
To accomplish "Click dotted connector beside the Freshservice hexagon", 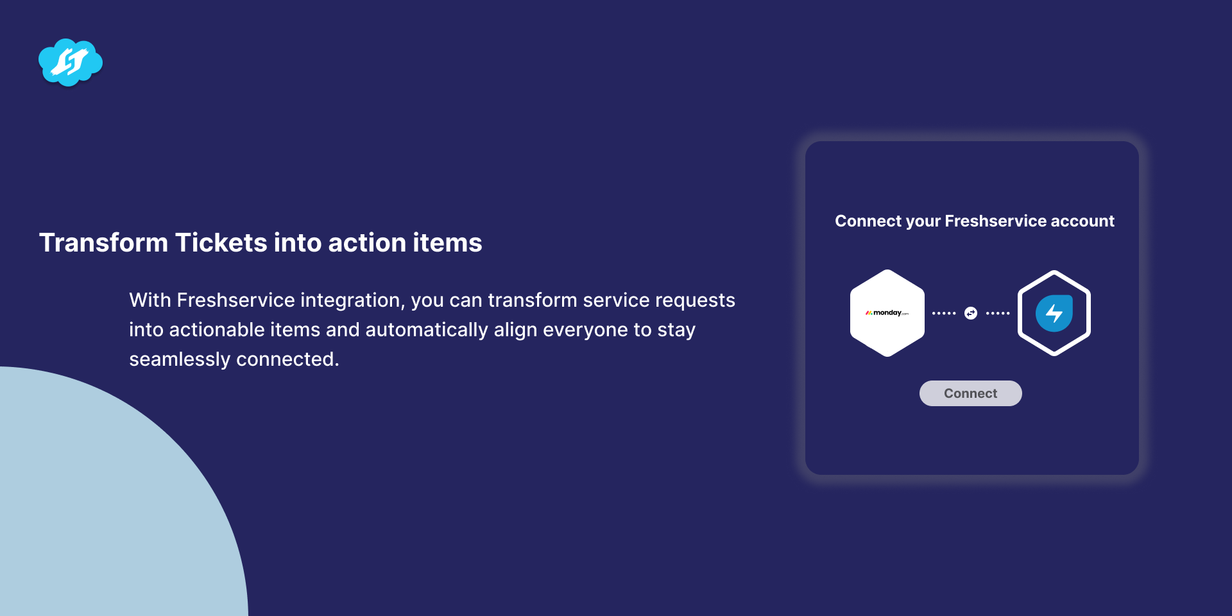I will 998,313.
